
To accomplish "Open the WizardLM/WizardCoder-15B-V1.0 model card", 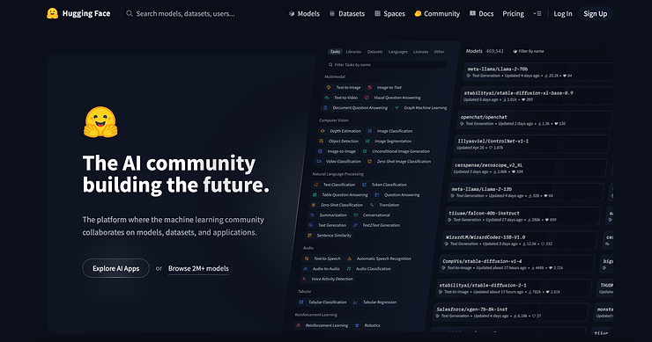I will 520,240.
